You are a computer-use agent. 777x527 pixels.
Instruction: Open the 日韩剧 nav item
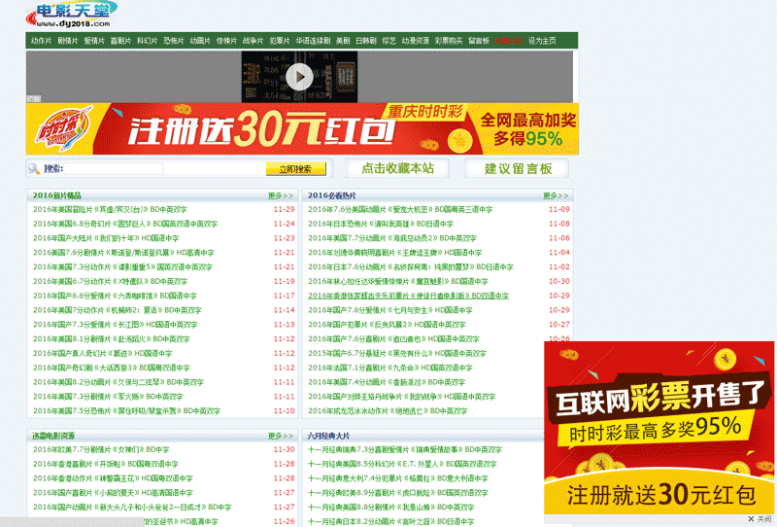click(x=366, y=41)
